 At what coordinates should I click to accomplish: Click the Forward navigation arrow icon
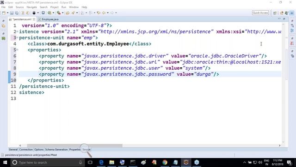click(x=112, y=13)
